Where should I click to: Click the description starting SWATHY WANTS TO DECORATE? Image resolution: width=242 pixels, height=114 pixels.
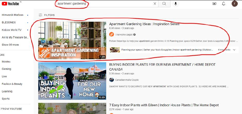pyautogui.click(x=169, y=87)
